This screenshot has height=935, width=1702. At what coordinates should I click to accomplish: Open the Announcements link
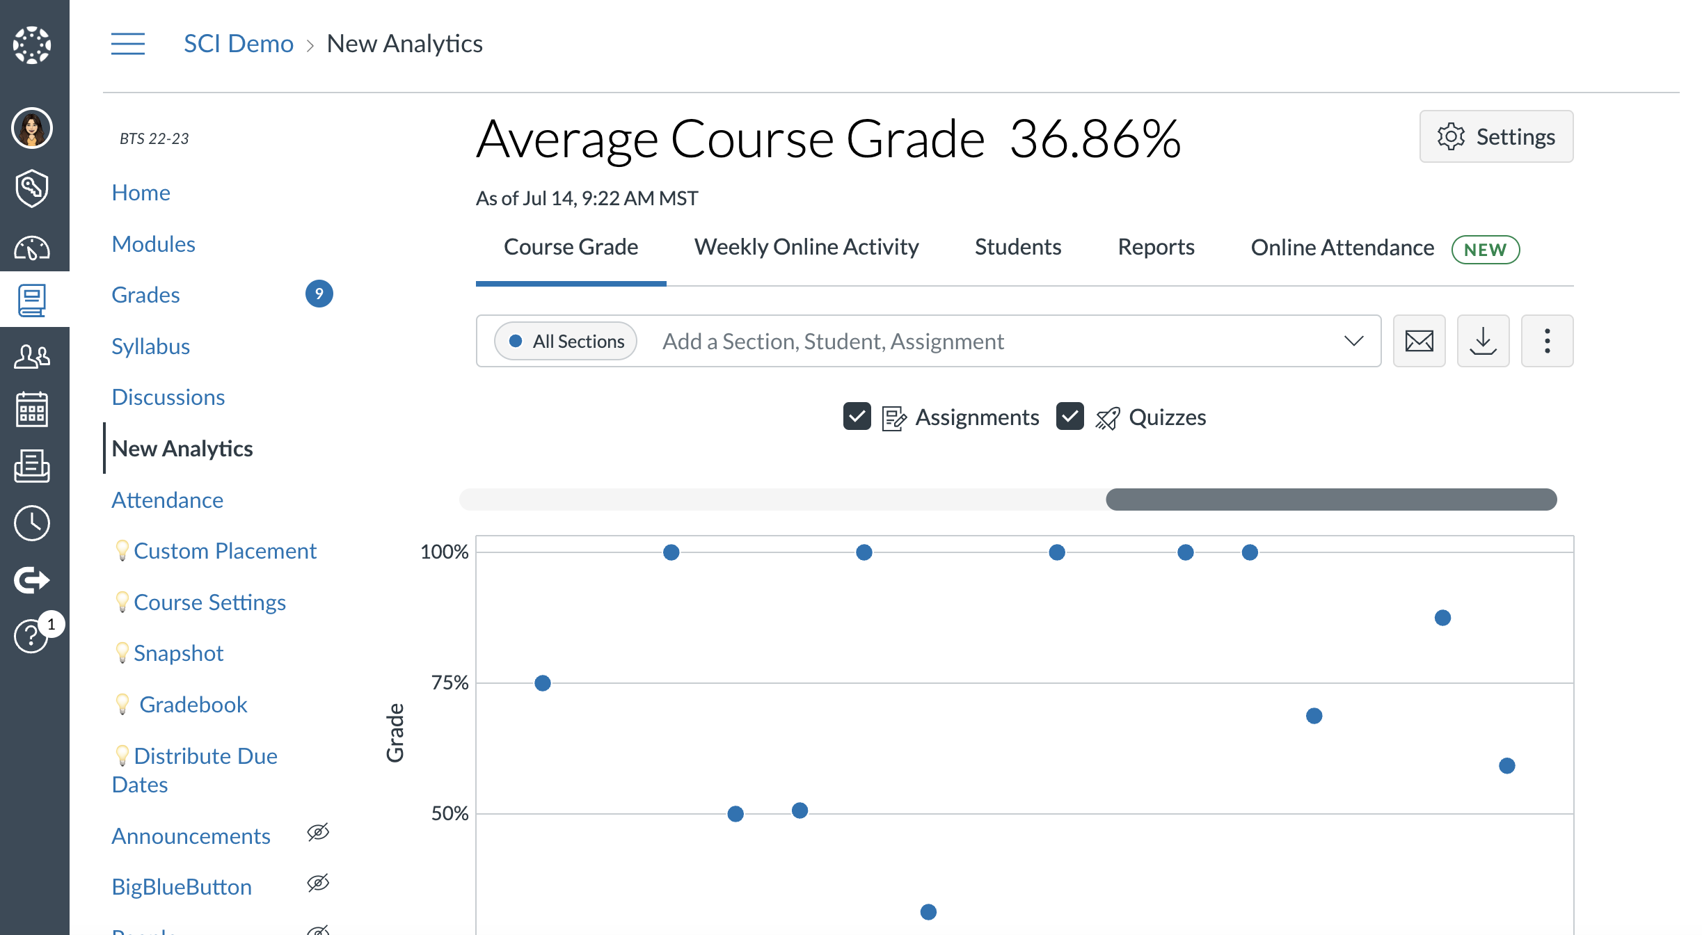coord(191,836)
